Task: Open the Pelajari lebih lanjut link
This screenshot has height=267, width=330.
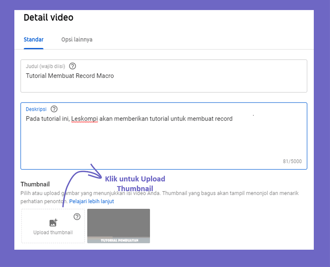Action: [91, 201]
